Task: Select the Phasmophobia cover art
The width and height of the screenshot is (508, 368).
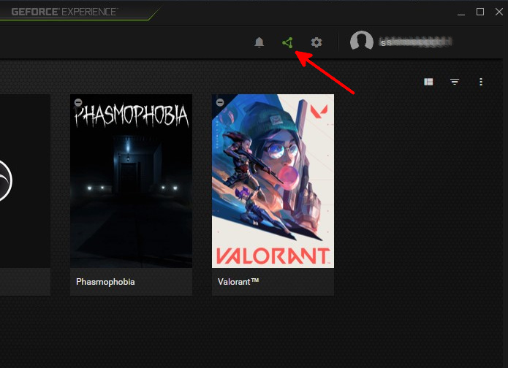Action: [x=132, y=181]
